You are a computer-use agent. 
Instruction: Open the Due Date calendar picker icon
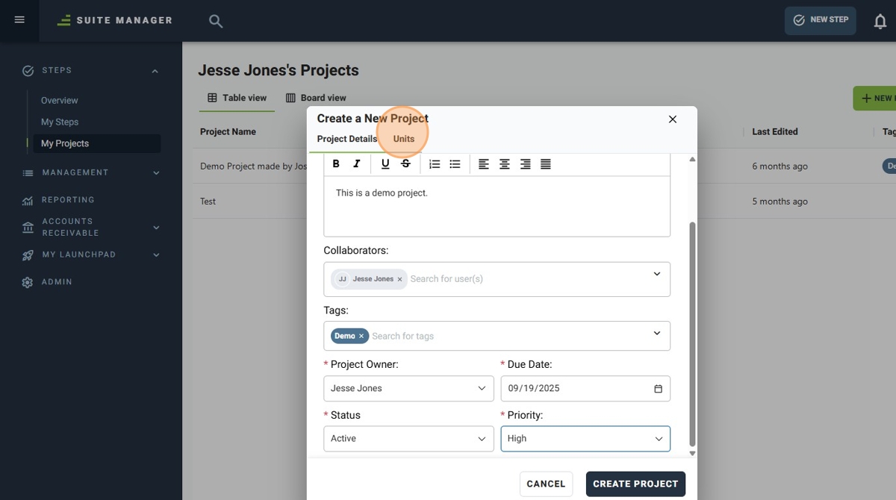pos(658,389)
